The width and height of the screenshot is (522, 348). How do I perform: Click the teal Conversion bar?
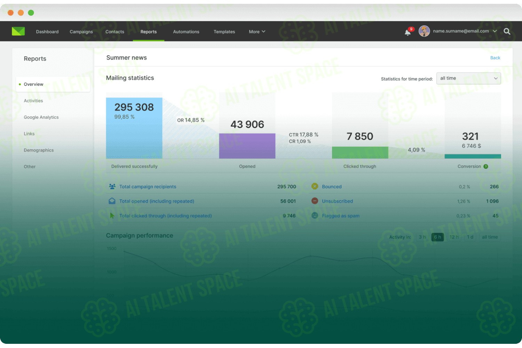473,156
